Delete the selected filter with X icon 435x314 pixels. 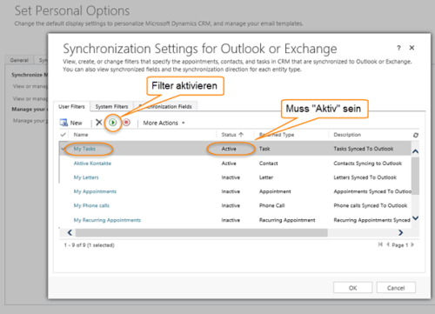pyautogui.click(x=99, y=123)
